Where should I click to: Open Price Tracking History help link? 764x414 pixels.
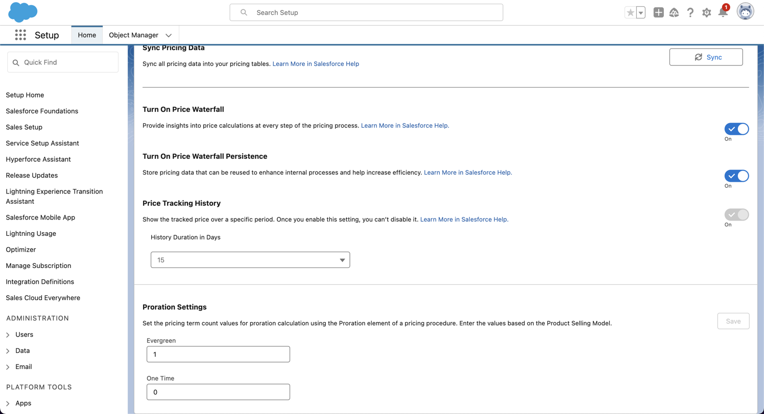pyautogui.click(x=464, y=220)
